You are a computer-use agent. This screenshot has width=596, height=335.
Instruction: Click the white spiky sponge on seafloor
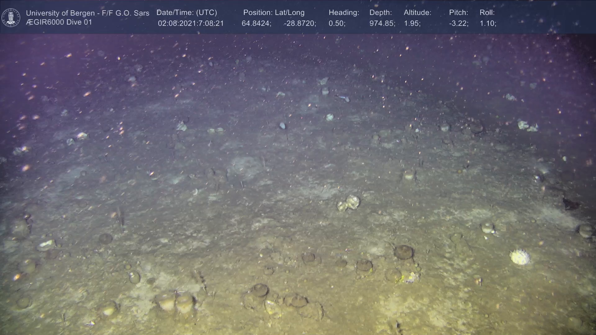point(520,257)
